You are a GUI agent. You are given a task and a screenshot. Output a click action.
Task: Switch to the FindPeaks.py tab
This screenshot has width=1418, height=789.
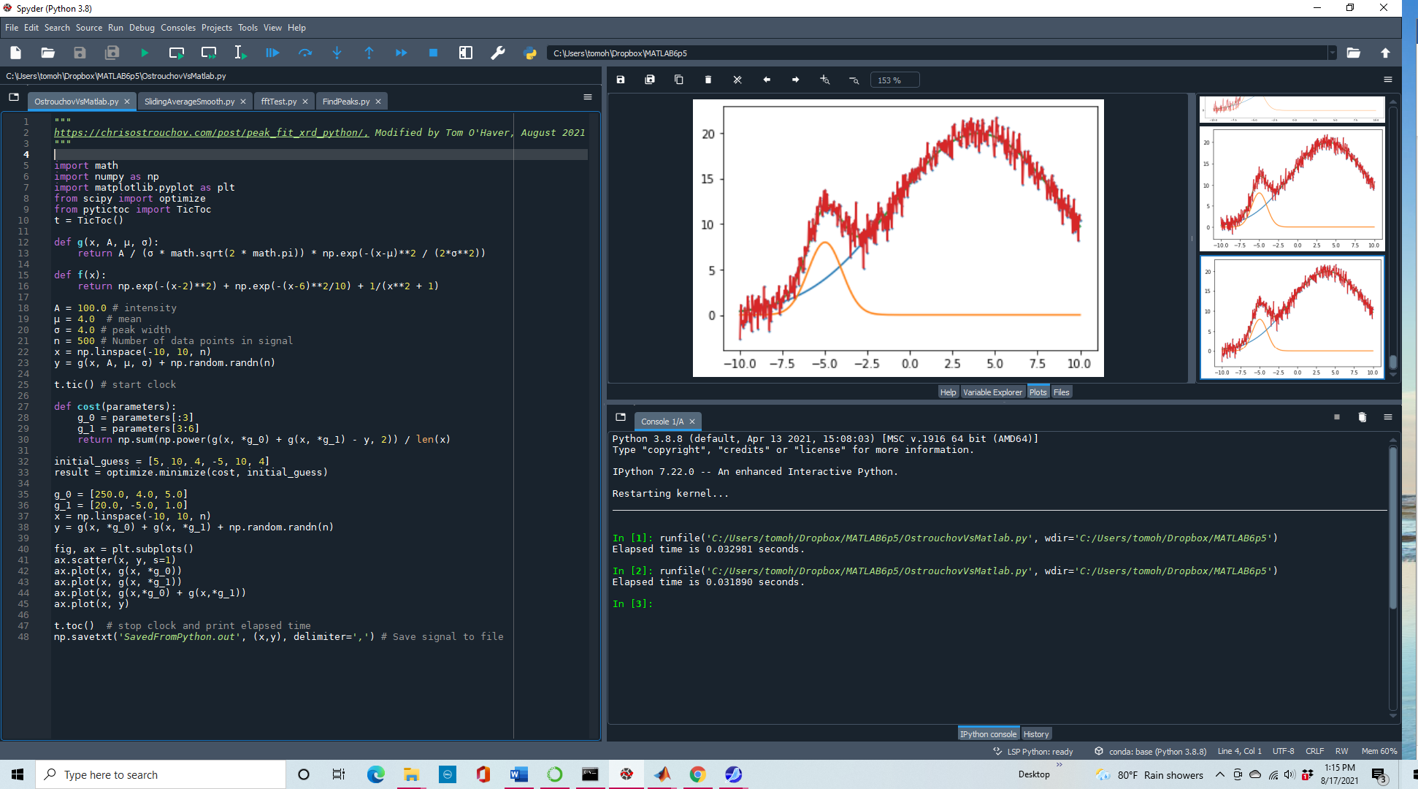click(346, 102)
